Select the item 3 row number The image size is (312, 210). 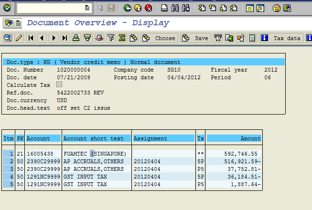(9, 169)
